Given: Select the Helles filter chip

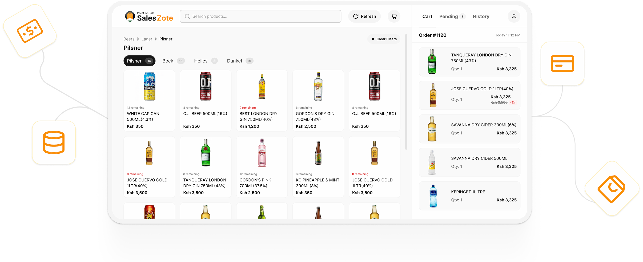Looking at the screenshot, I should [x=206, y=61].
